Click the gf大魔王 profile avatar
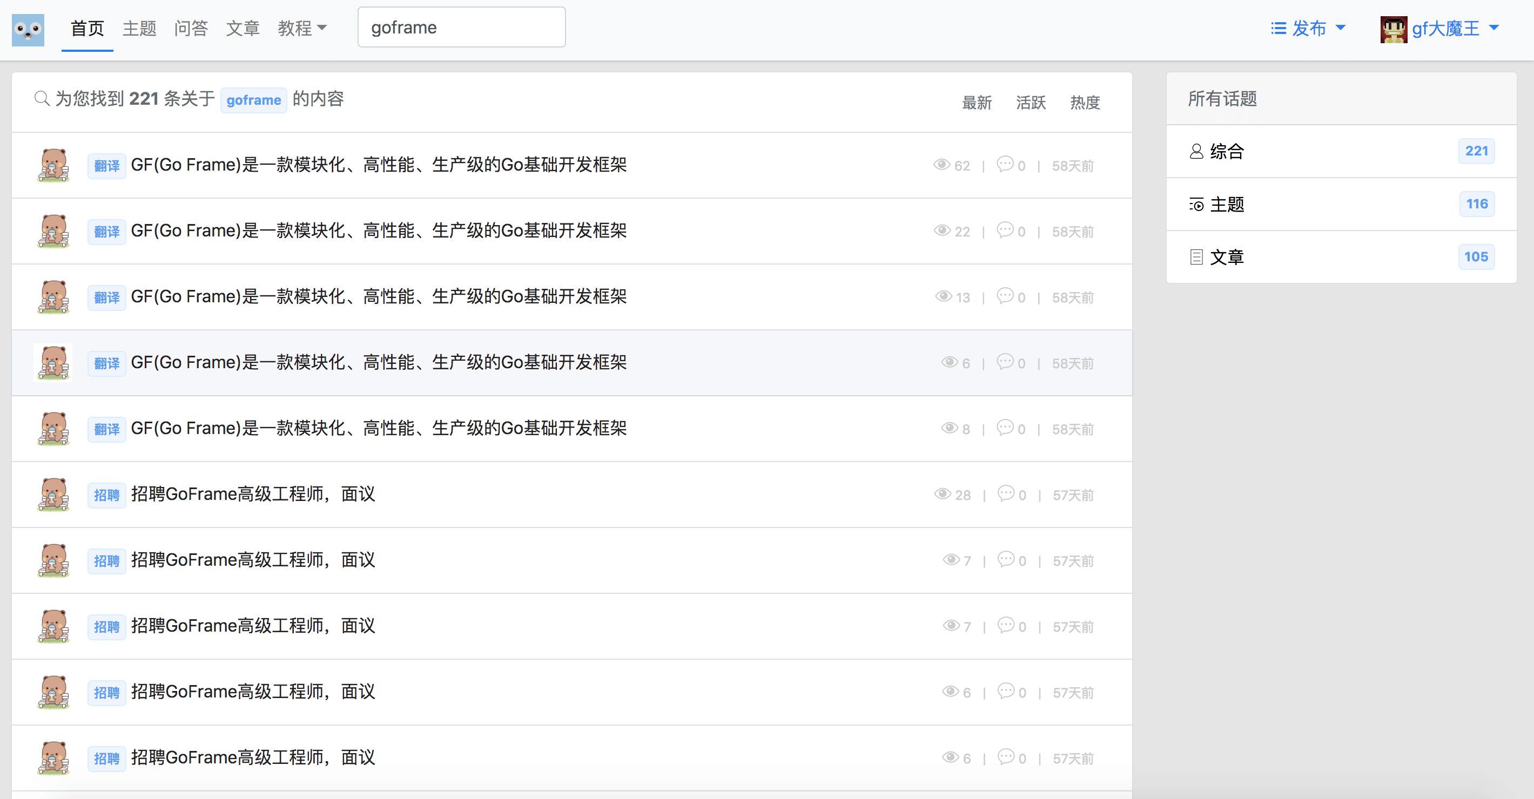 click(1393, 29)
